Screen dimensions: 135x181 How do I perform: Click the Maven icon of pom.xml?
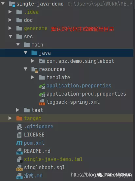tap(19, 143)
